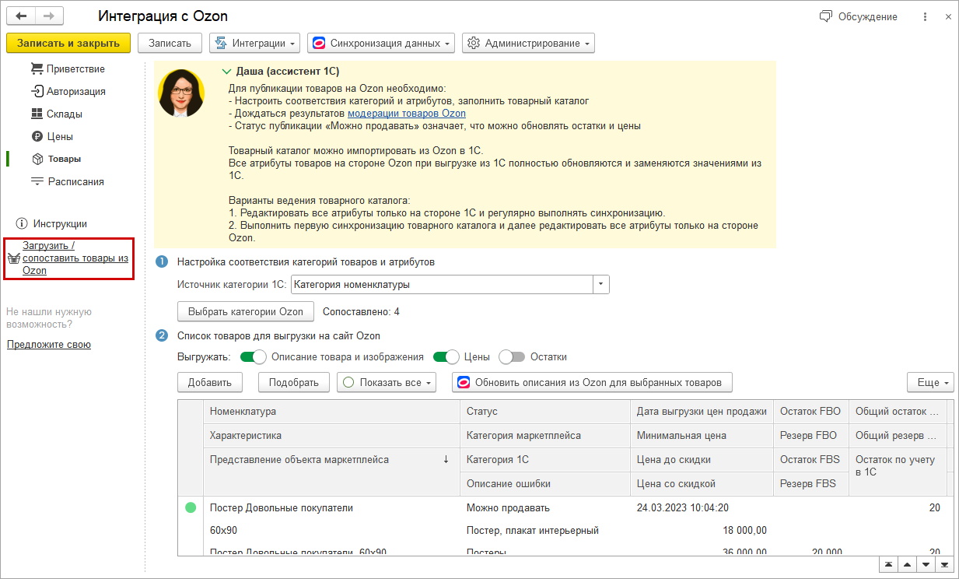Click the Описание ошибки column header
Image resolution: width=959 pixels, height=579 pixels.
pyautogui.click(x=544, y=483)
